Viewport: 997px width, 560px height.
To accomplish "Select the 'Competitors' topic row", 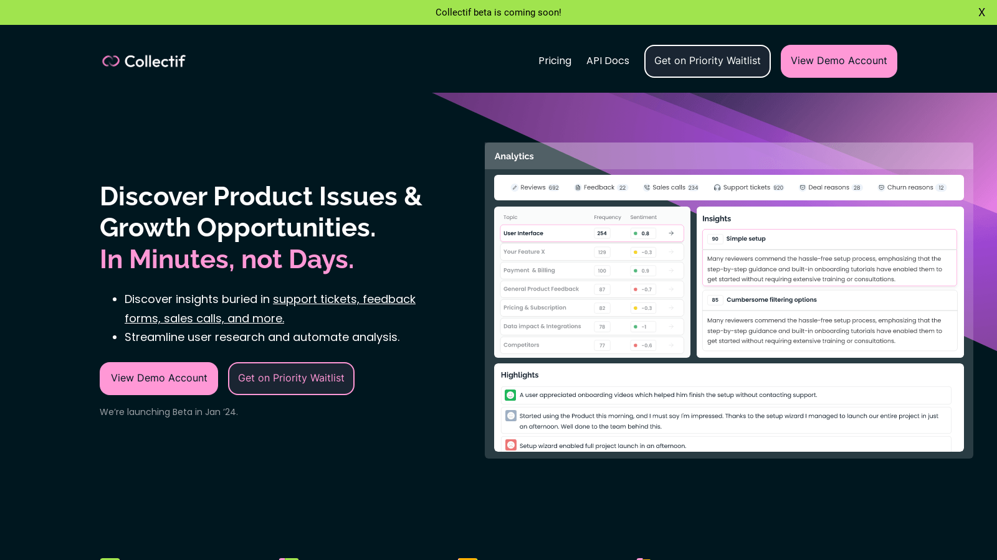I will pos(592,345).
